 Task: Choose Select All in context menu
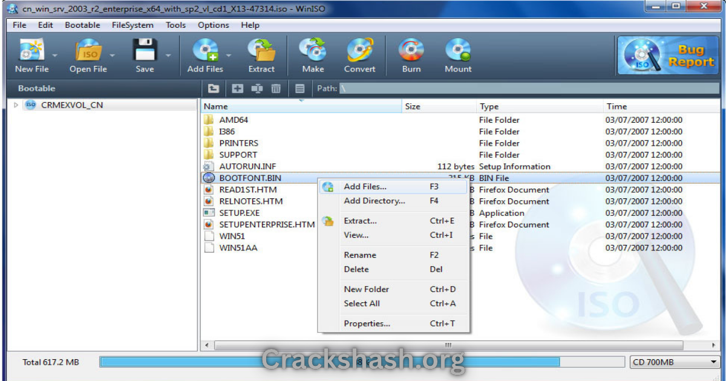coord(394,304)
